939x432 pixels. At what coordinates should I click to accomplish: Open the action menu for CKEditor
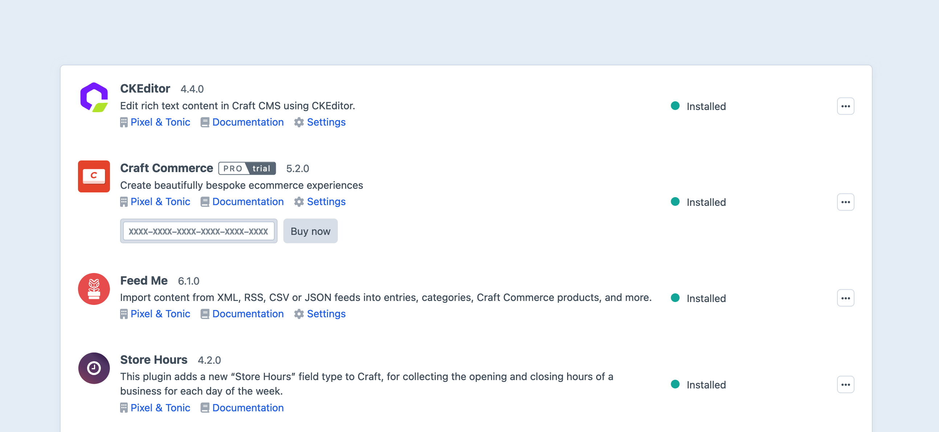pos(846,106)
